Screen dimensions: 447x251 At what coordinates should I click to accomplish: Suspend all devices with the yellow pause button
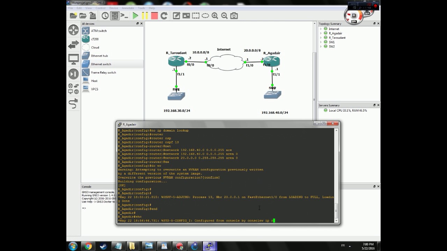click(x=145, y=16)
